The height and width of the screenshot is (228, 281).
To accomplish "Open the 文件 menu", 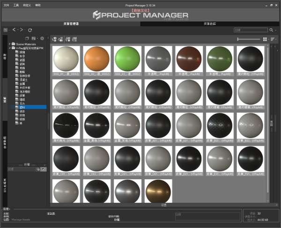I will click(6, 5).
